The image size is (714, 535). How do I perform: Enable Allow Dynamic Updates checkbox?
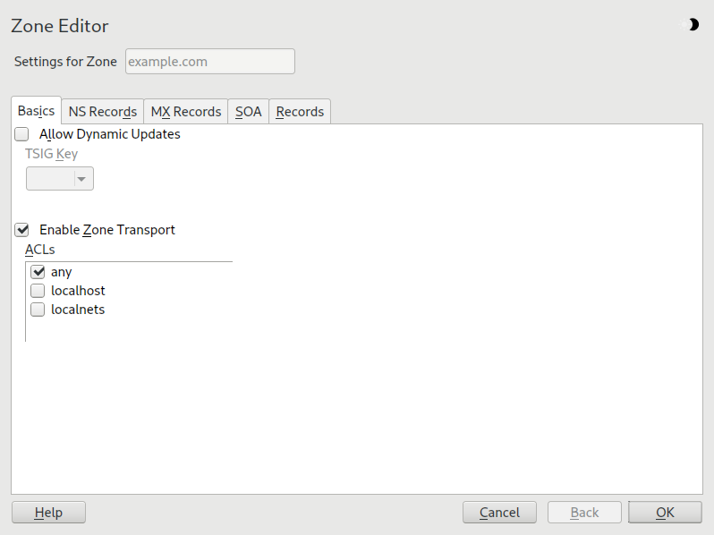[x=22, y=134]
